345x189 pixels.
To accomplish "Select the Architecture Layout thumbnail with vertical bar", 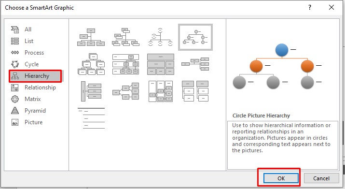I will tap(91, 91).
